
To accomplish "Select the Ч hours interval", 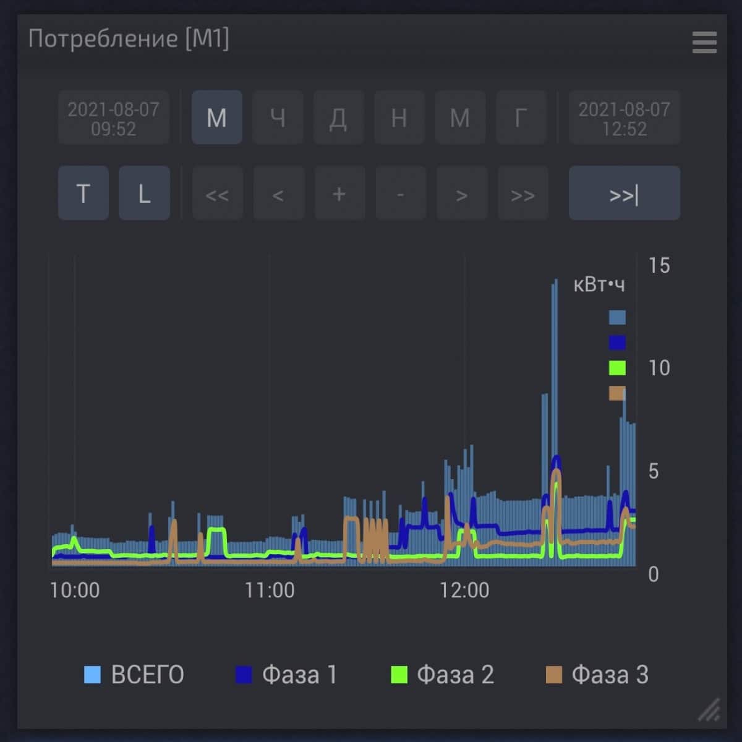I will click(x=278, y=117).
